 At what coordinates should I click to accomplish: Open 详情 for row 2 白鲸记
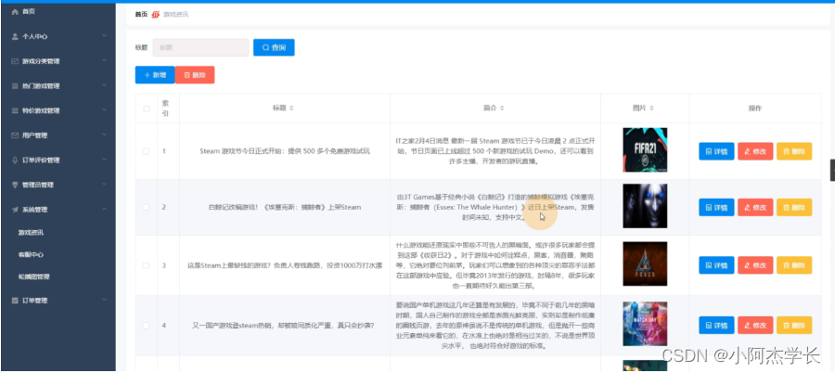[x=716, y=207]
